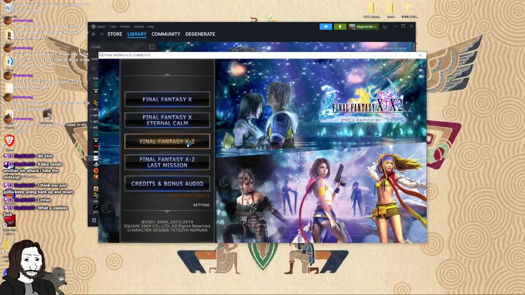Viewport: 525px width, 295px height.
Task: Choose FINAL FANTASY X-2 LAST MISSION
Action: tap(167, 162)
